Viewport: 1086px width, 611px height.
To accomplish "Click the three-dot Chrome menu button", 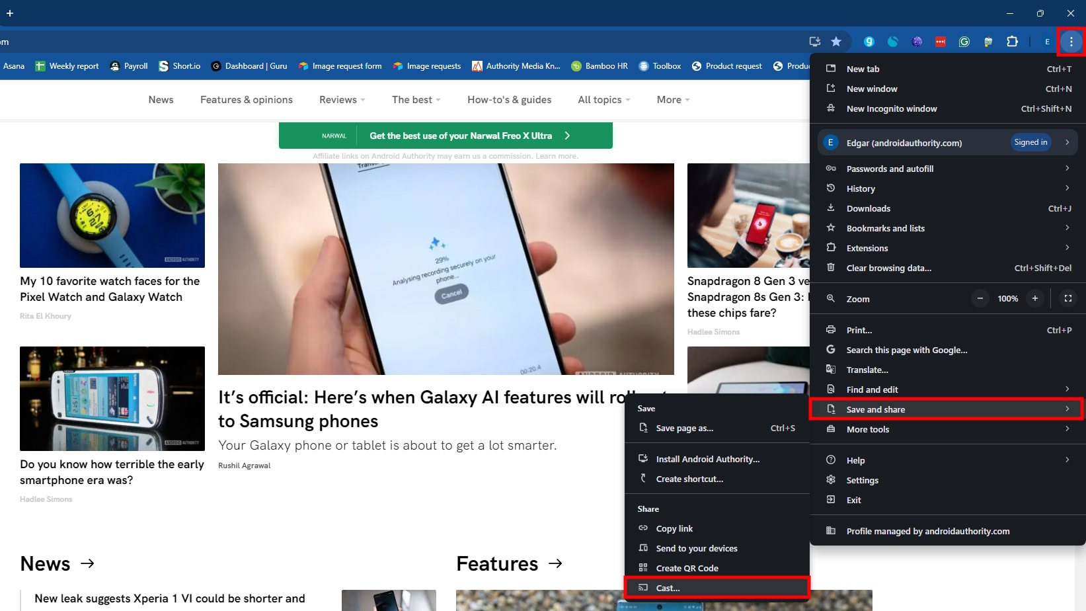I will pyautogui.click(x=1071, y=42).
